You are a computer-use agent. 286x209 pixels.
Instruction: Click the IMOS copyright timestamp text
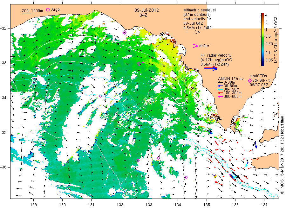pyautogui.click(x=282, y=155)
